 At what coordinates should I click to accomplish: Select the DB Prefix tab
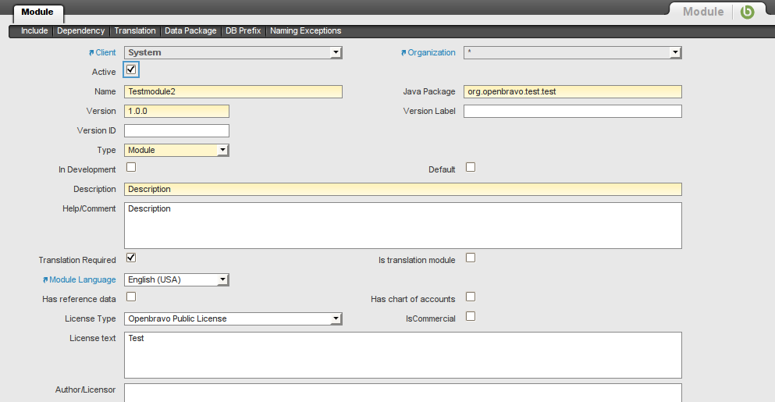pos(243,31)
